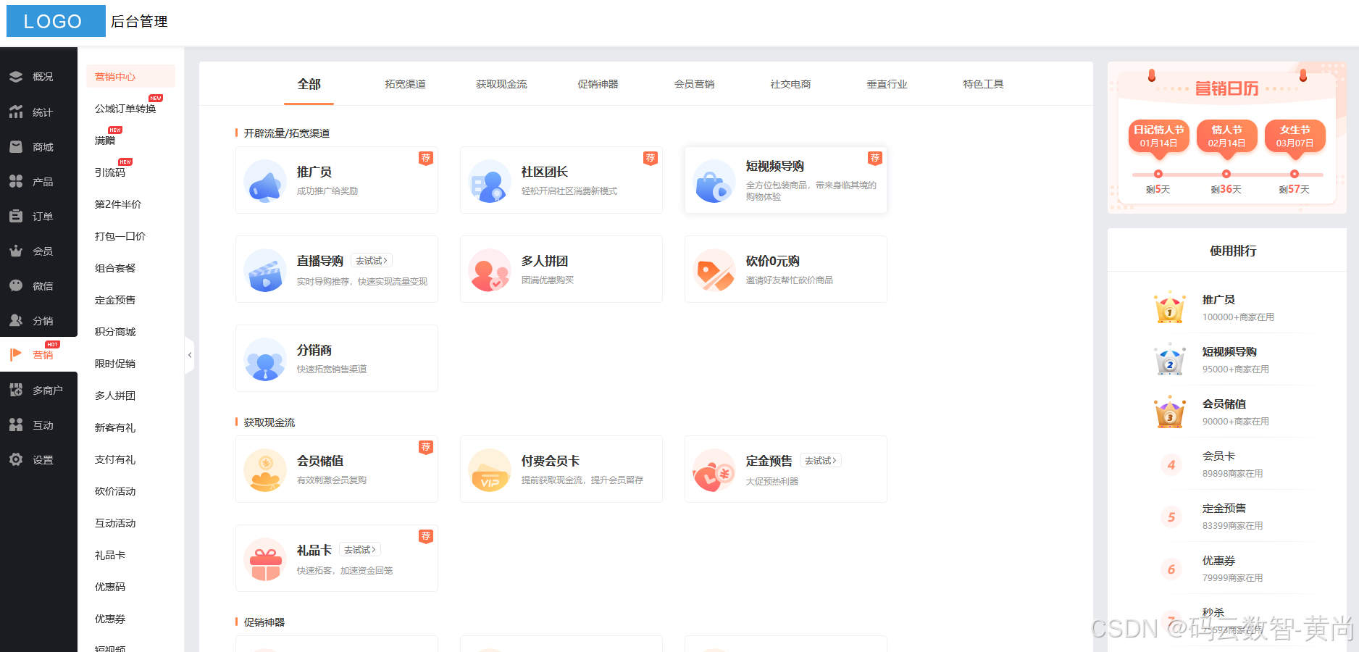Open 支付有礼 in the submenu
This screenshot has width=1359, height=652.
tap(115, 459)
